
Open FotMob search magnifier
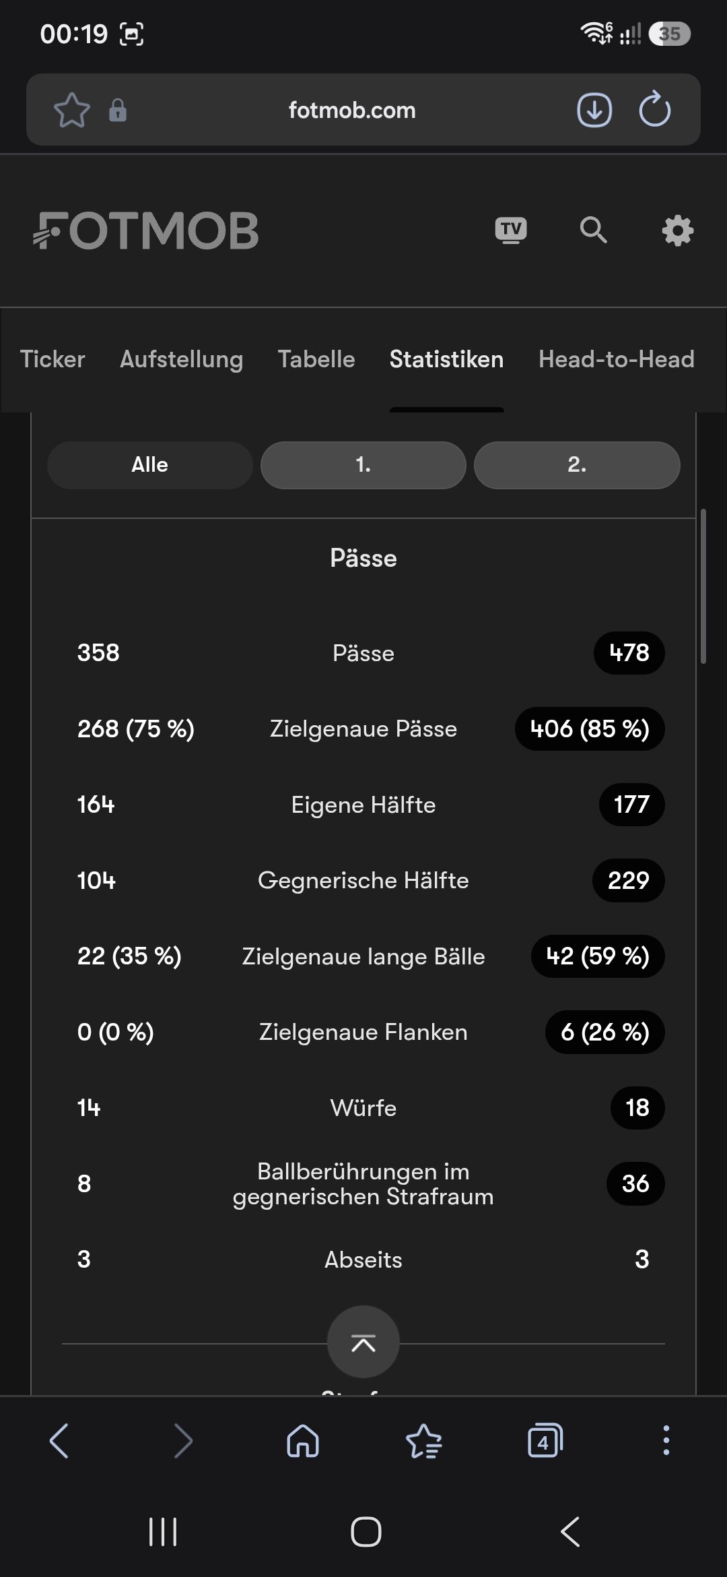point(593,230)
